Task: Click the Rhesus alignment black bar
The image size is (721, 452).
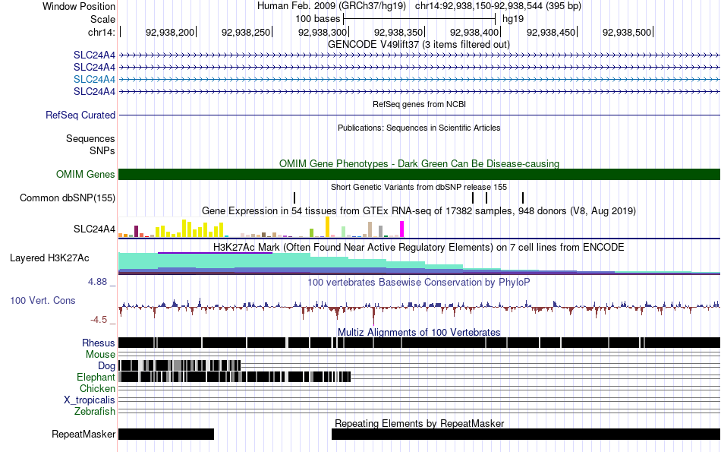Action: click(x=419, y=343)
